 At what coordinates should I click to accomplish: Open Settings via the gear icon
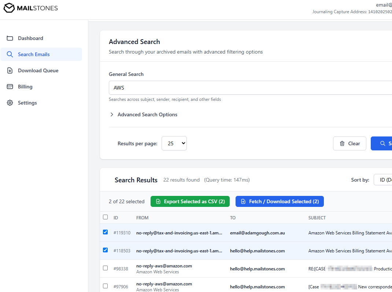(x=10, y=103)
